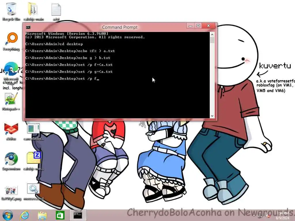The width and height of the screenshot is (295, 221).
Task: Click the 'cd desktop' command line
Action: pyautogui.click(x=54, y=44)
